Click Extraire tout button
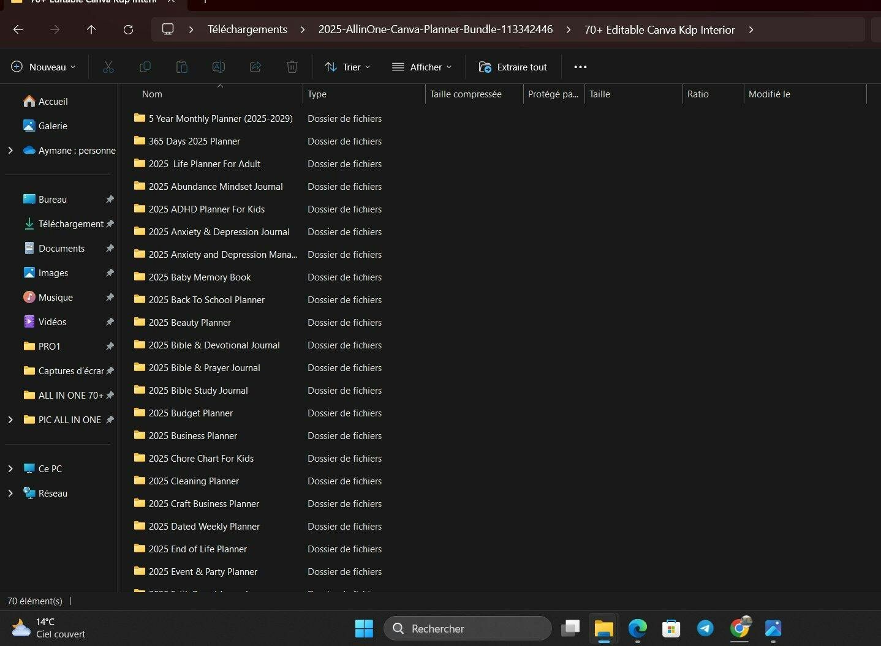881x646 pixels. click(513, 67)
